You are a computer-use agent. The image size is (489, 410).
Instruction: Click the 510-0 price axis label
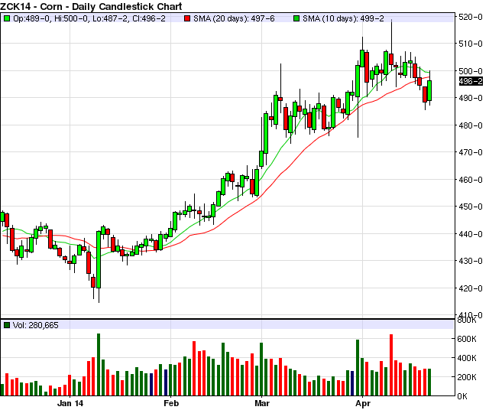click(x=471, y=44)
